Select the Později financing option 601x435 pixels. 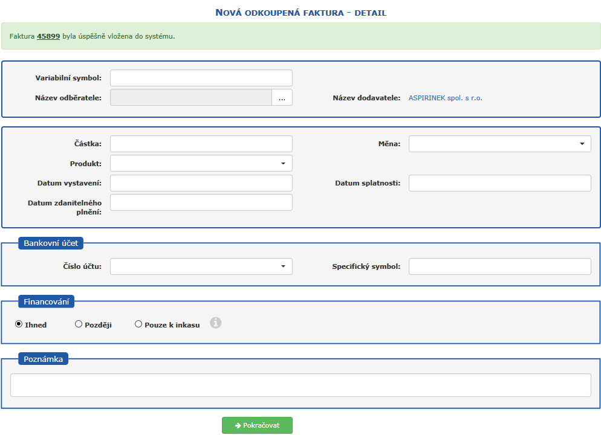(x=79, y=324)
